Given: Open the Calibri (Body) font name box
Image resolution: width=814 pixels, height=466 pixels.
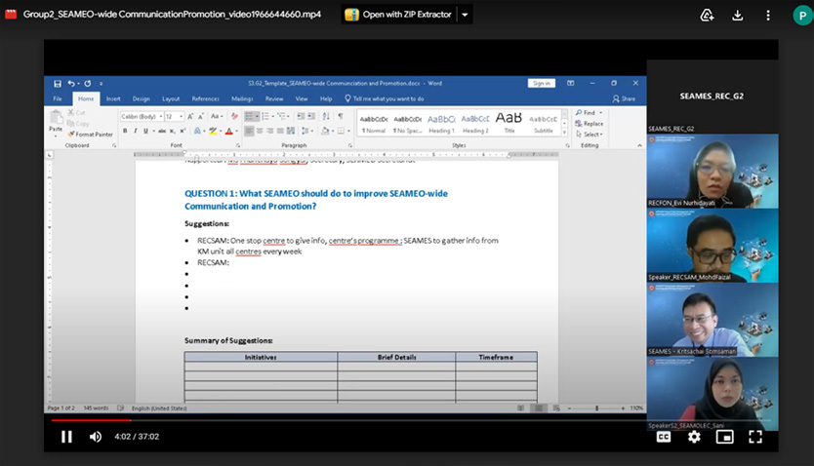Looking at the screenshot, I should [142, 117].
